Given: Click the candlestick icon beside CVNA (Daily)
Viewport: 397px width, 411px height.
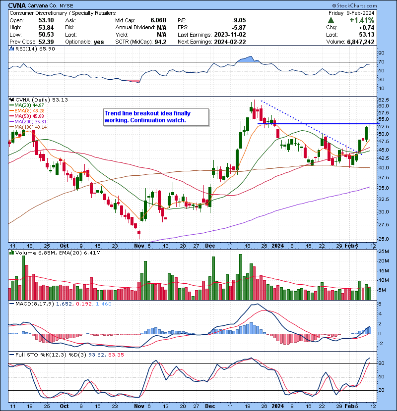Looking at the screenshot, I should pos(11,100).
